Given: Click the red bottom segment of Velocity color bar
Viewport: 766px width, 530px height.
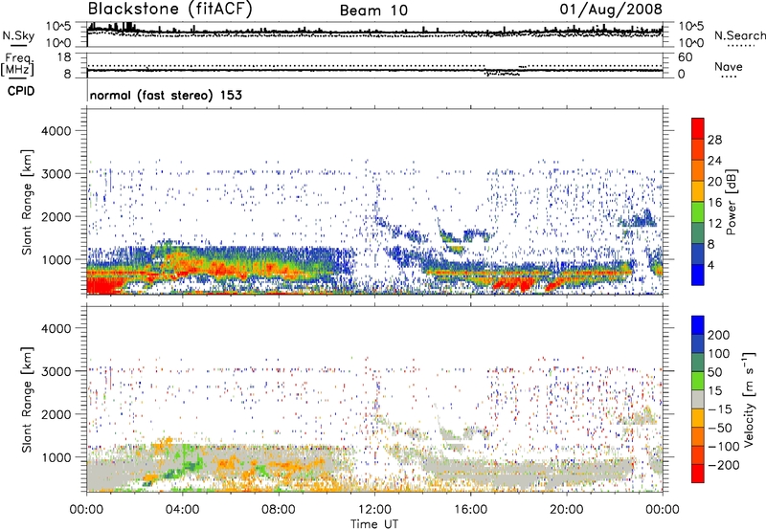Looking at the screenshot, I should tap(698, 474).
